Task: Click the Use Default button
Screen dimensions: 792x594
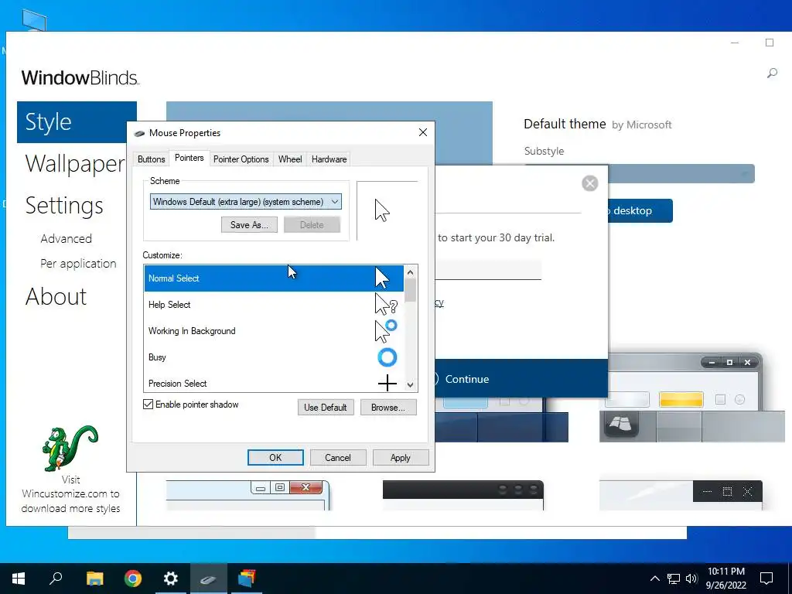Action: click(326, 407)
